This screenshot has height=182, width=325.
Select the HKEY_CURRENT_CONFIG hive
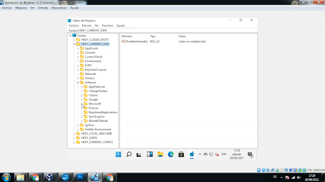point(97,142)
